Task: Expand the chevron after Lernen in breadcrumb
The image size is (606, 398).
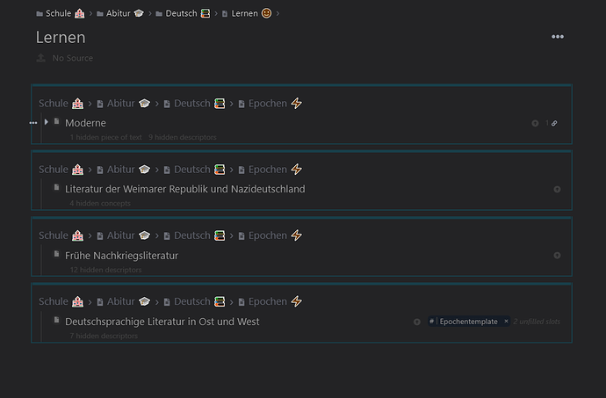Action: click(x=278, y=13)
